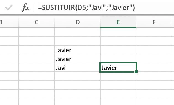Select the empty cell above selected E cell
Image resolution: width=174 pixels, height=105 pixels.
pyautogui.click(x=118, y=59)
